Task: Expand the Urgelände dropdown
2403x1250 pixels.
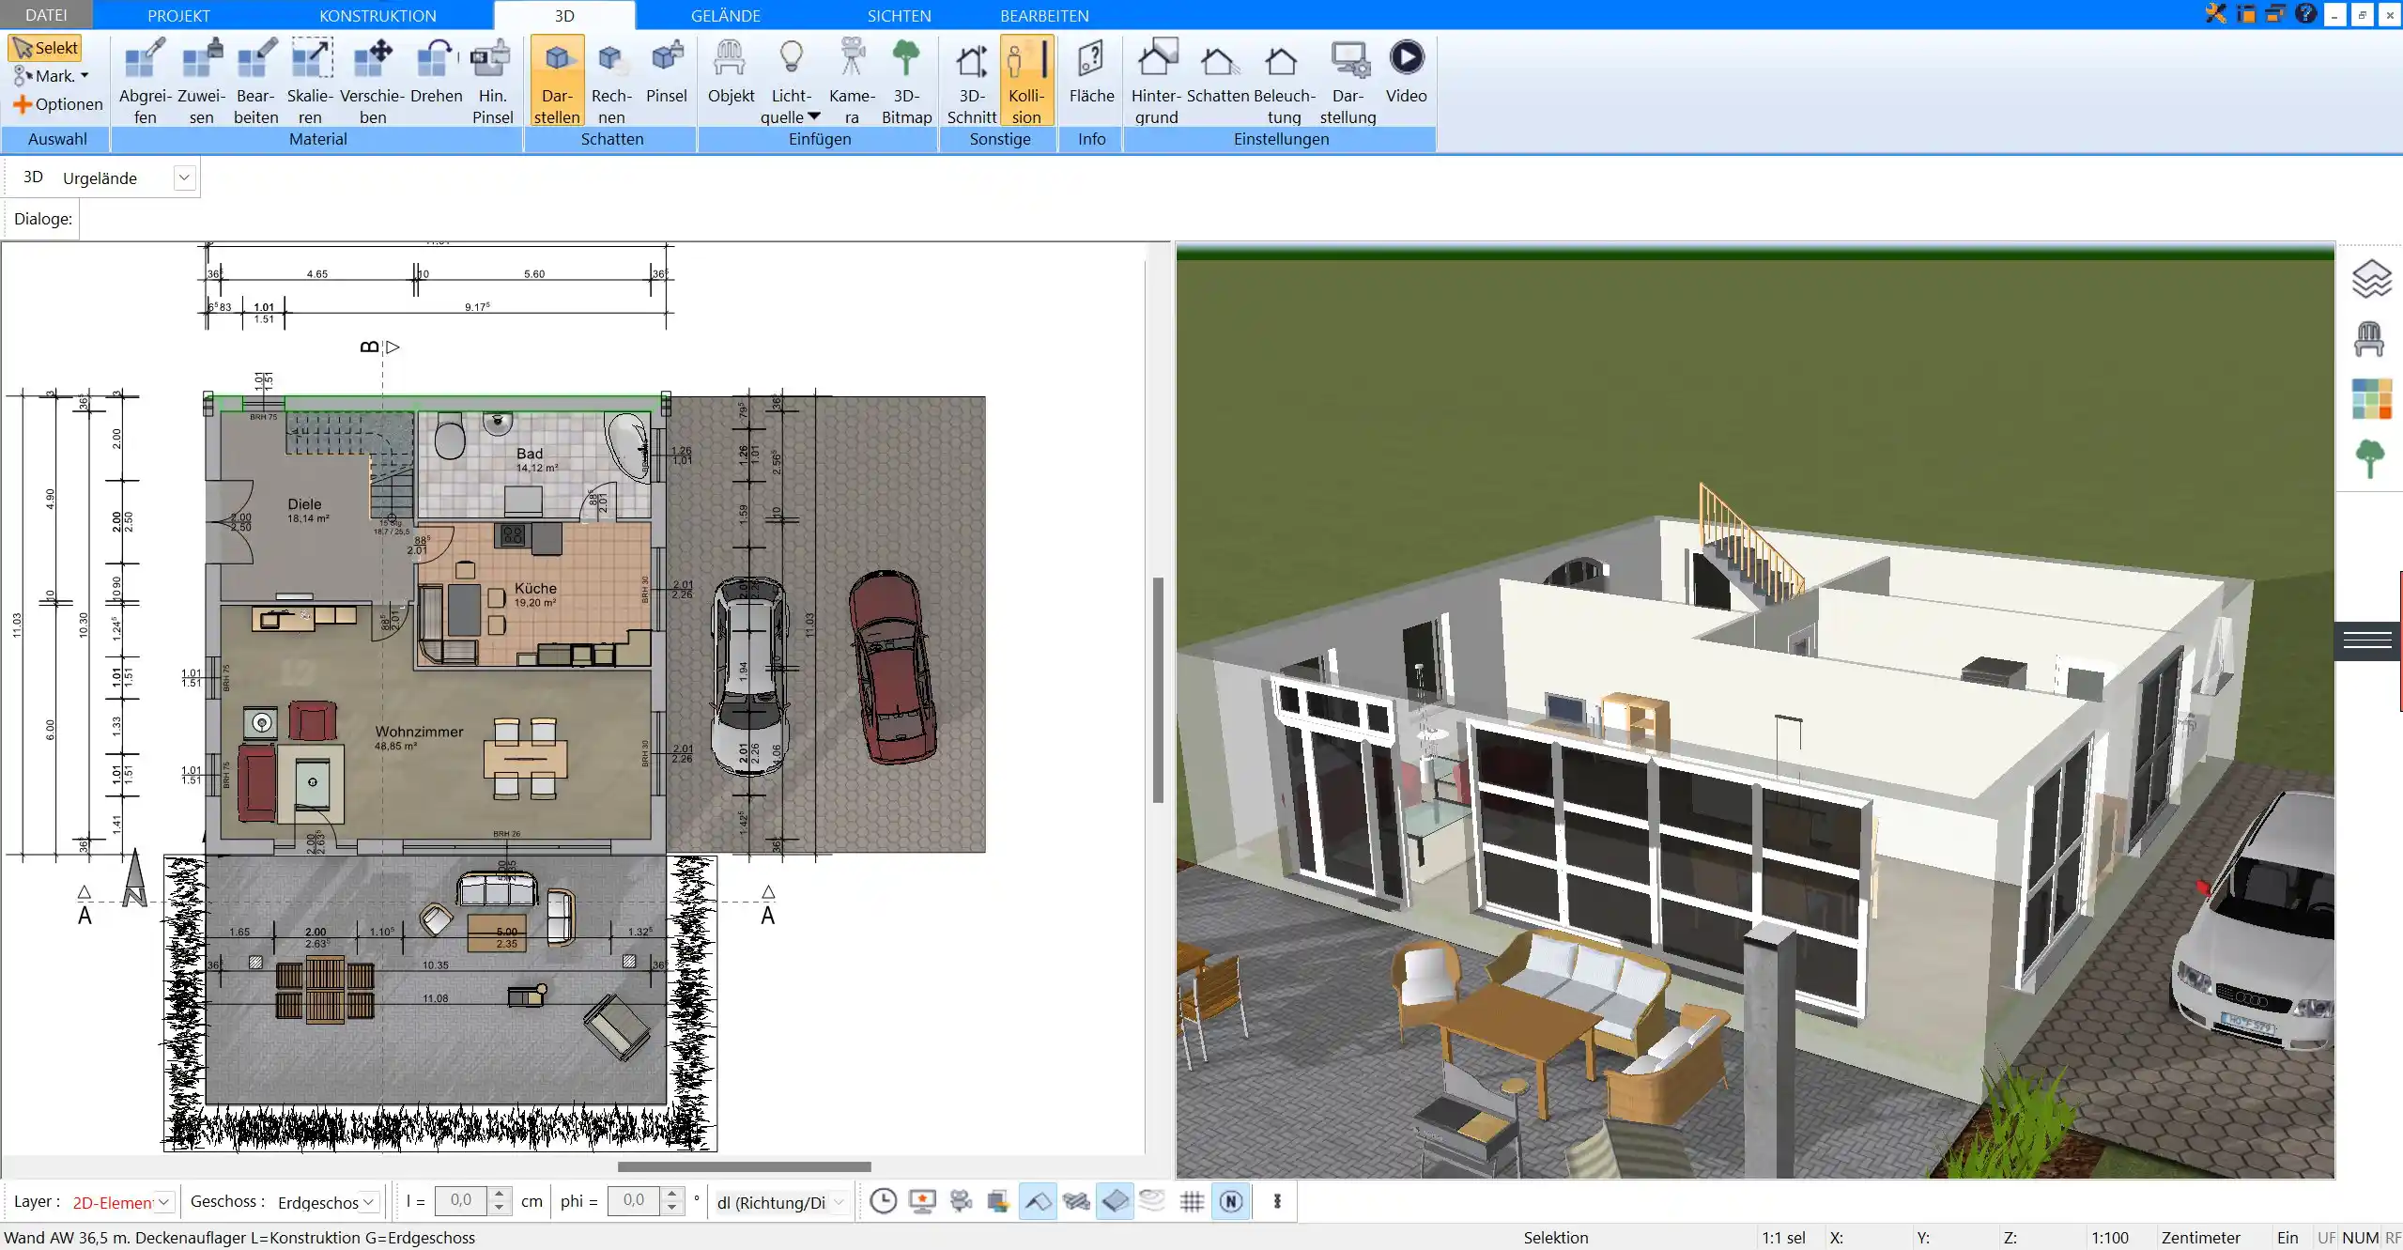Action: 184,177
